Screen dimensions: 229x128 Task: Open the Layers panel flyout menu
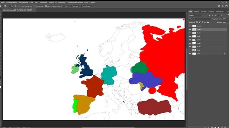pos(228,11)
